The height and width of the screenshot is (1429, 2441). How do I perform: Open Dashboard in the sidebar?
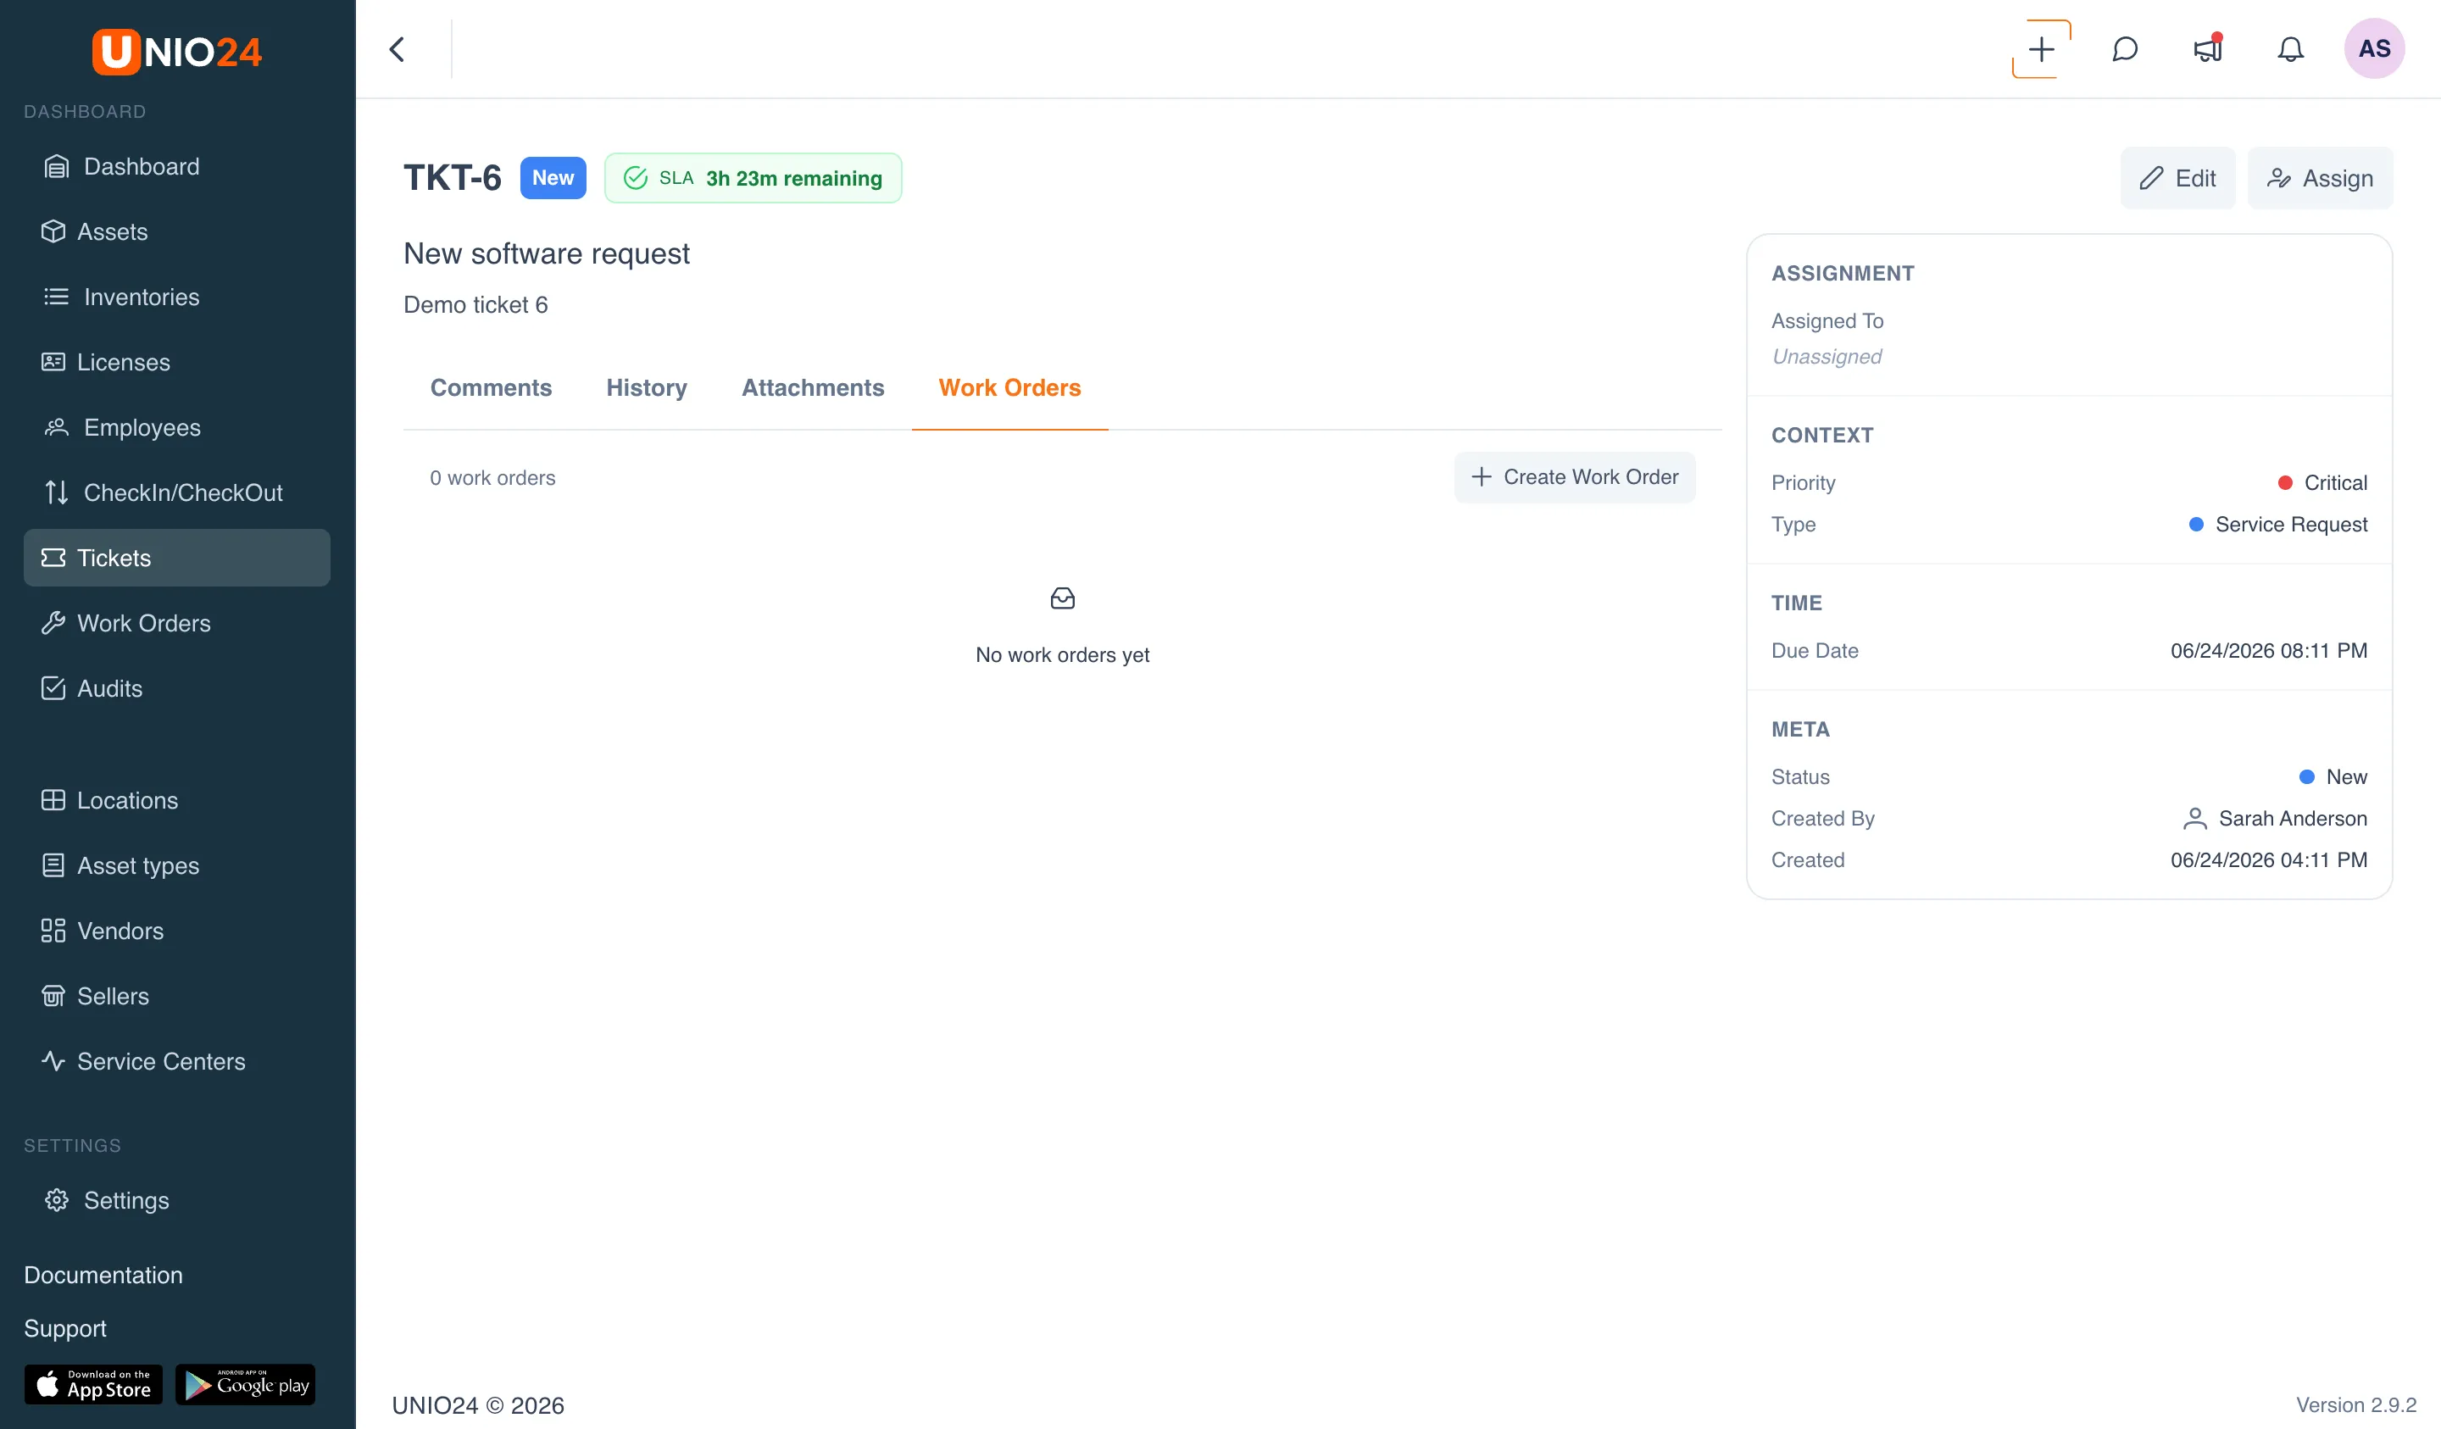tap(177, 165)
